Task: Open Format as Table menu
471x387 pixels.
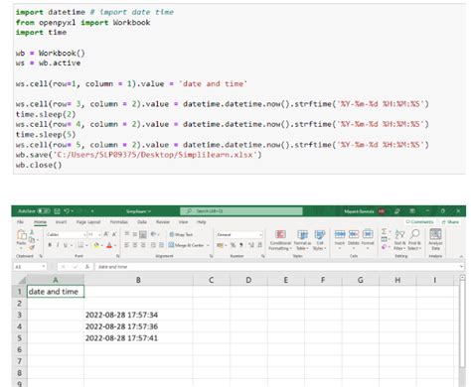Action: 302,240
